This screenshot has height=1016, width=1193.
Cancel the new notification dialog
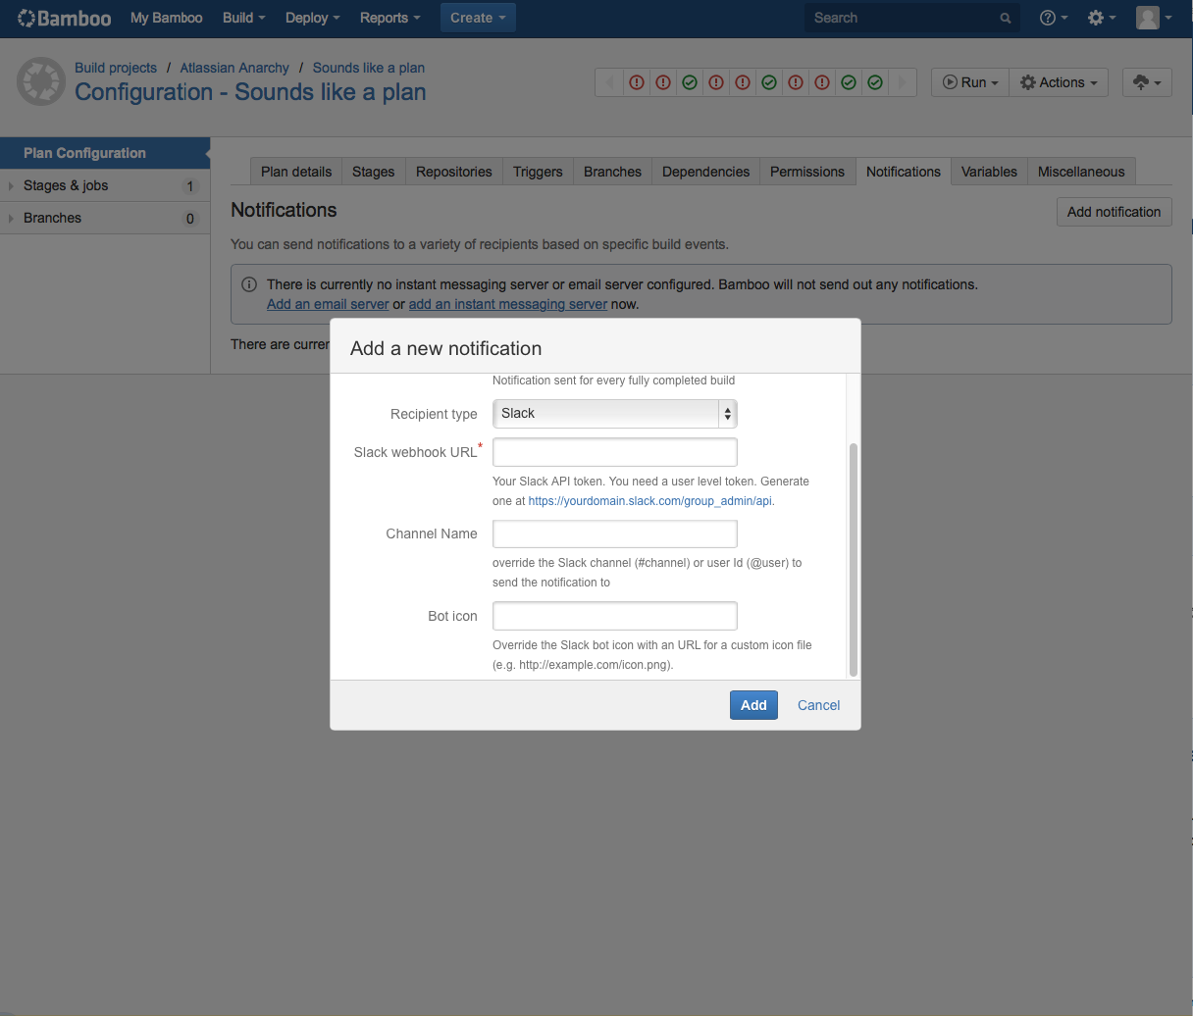[818, 705]
